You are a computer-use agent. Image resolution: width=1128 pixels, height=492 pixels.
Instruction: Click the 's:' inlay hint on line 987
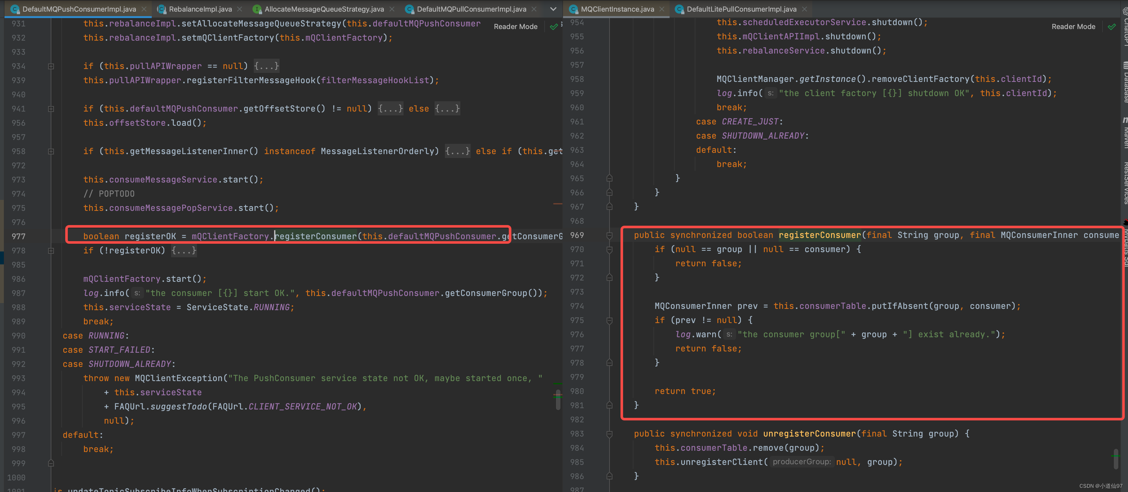tap(137, 293)
